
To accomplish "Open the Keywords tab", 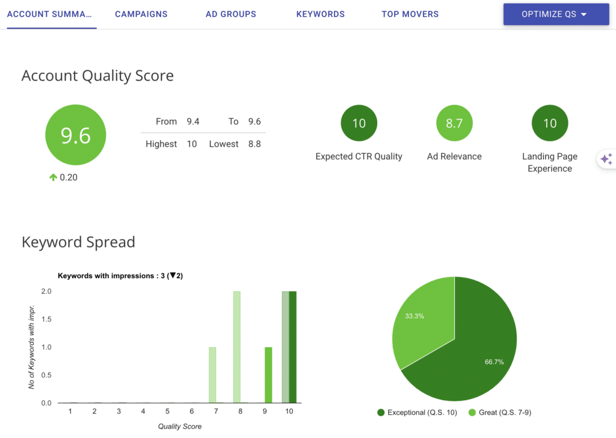I will point(320,14).
